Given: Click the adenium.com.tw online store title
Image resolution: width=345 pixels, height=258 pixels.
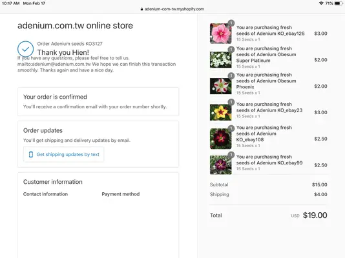Looking at the screenshot, I should (75, 25).
